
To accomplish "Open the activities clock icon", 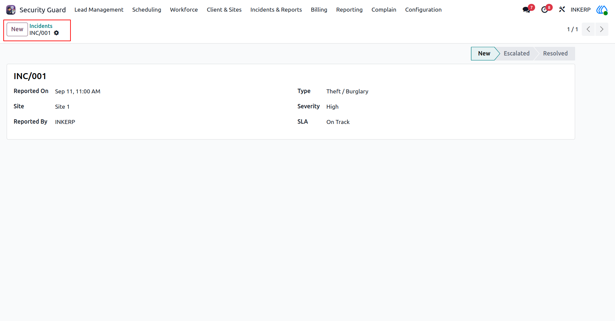I will pos(545,10).
